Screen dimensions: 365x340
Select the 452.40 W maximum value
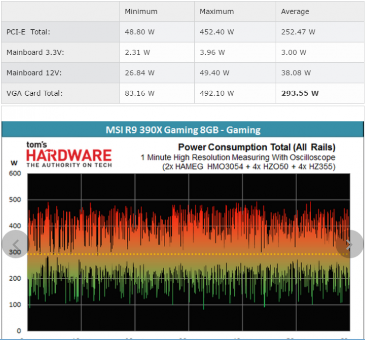point(217,32)
